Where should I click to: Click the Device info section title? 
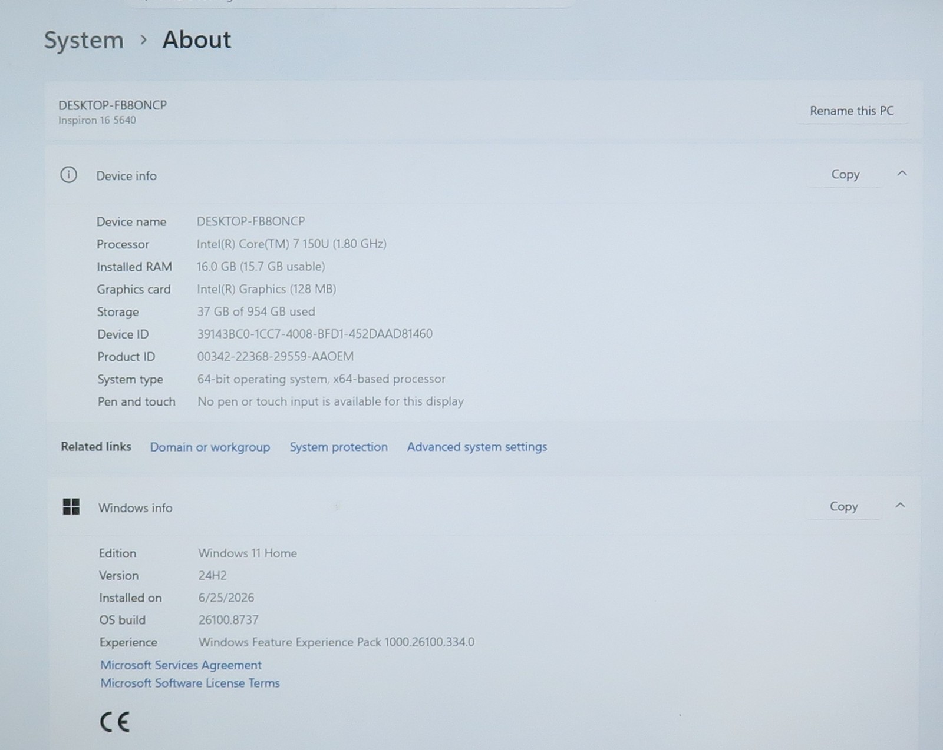127,176
